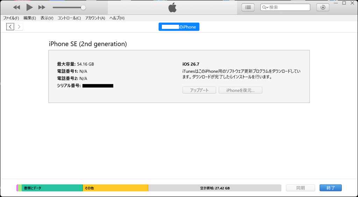Start playback with the play button
The height and width of the screenshot is (197, 358).
point(29,7)
